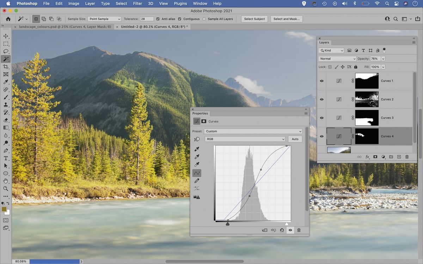The image size is (423, 264).
Task: Select the Crop tool
Action: [x=6, y=67]
